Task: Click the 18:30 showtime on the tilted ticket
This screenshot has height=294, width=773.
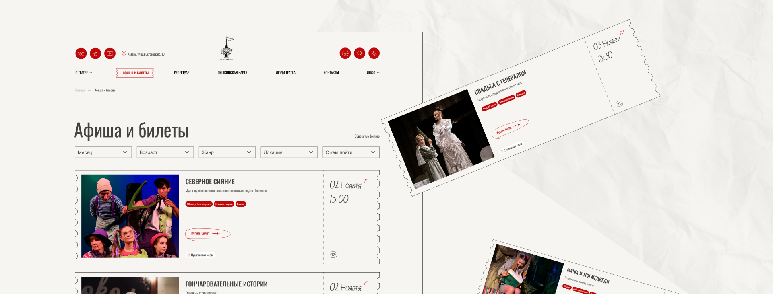Action: tap(605, 56)
